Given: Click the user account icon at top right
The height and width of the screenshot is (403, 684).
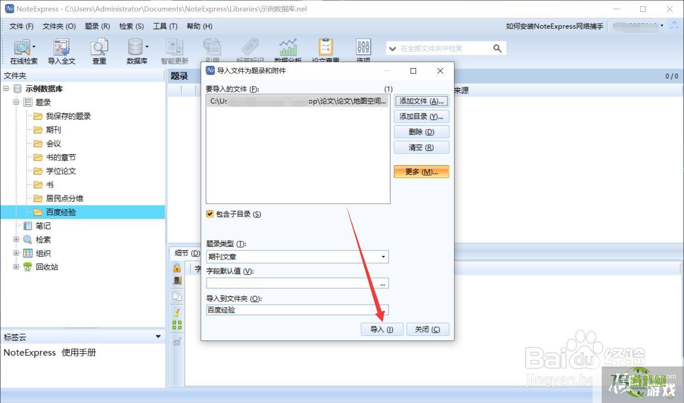Looking at the screenshot, I should [674, 26].
